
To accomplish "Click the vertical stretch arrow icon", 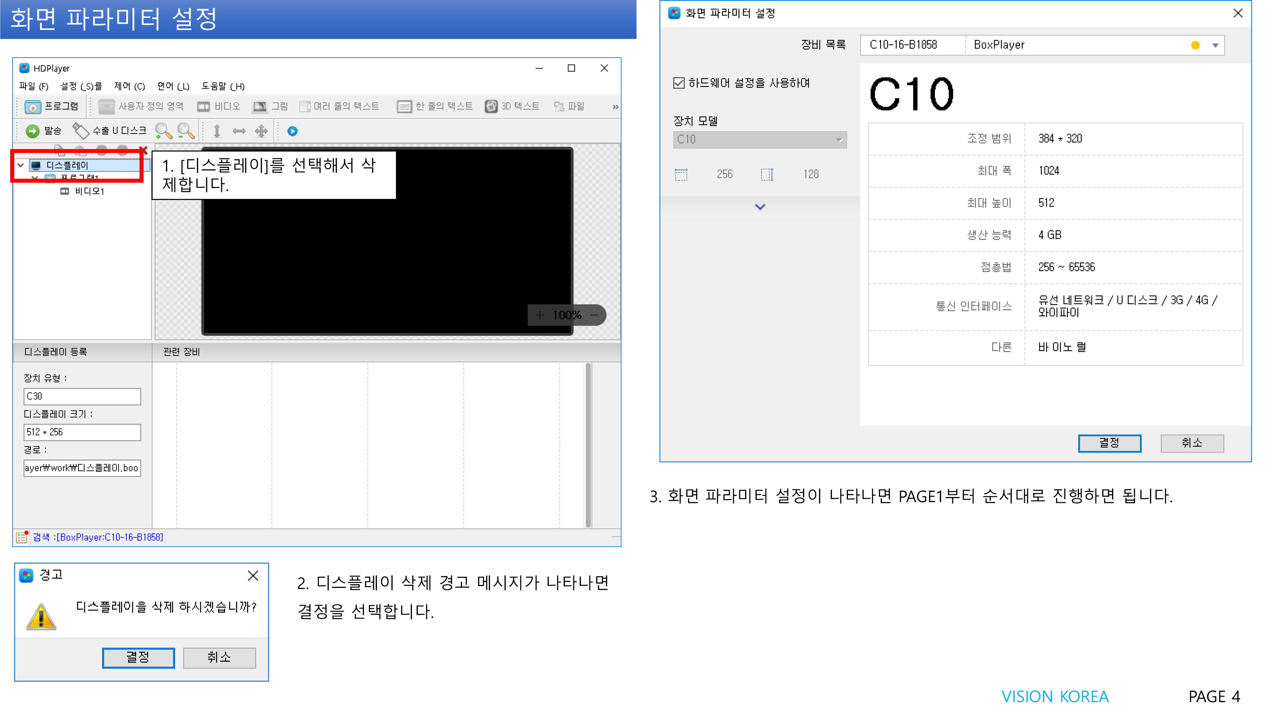I will (217, 131).
